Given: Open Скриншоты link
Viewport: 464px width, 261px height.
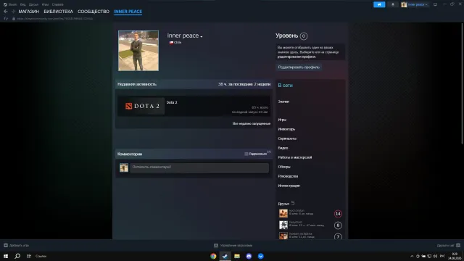Looking at the screenshot, I should 287,138.
